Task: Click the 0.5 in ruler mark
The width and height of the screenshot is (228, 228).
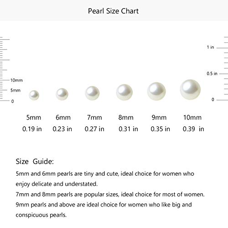Action: 212,73
